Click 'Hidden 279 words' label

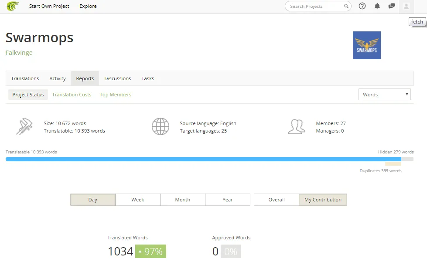(396, 152)
